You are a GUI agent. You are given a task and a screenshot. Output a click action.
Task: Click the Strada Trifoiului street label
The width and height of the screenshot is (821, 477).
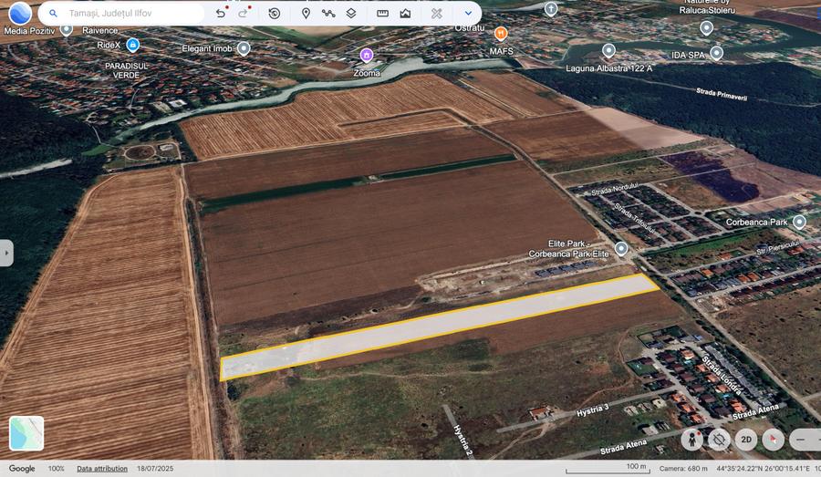(634, 218)
